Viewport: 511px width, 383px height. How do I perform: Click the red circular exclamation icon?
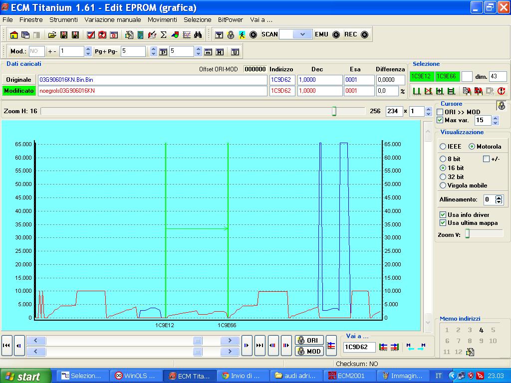[x=501, y=91]
